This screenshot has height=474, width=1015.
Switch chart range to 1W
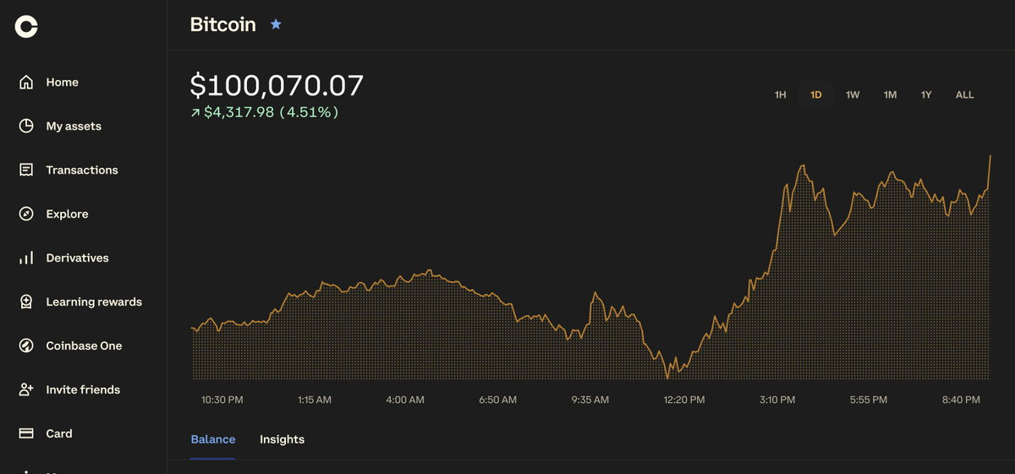click(853, 95)
